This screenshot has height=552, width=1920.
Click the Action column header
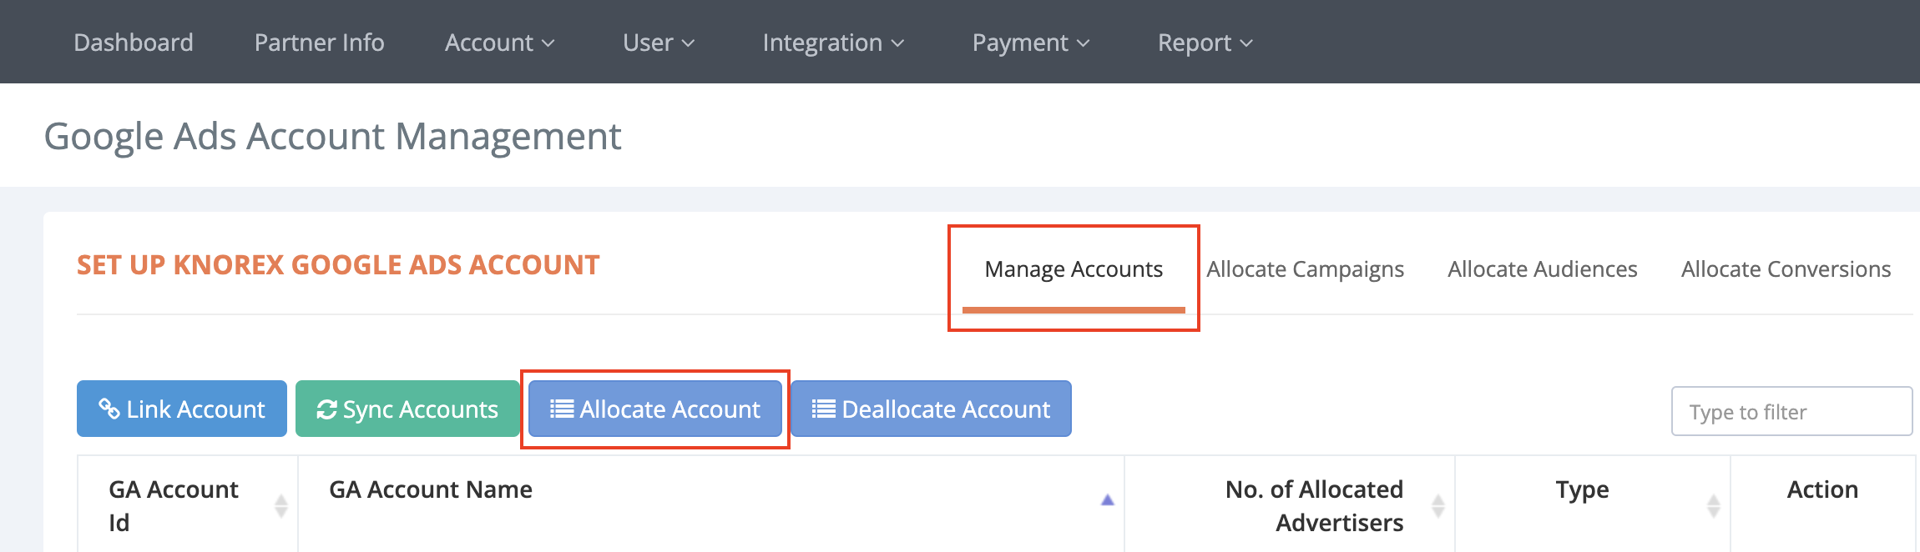pos(1822,489)
